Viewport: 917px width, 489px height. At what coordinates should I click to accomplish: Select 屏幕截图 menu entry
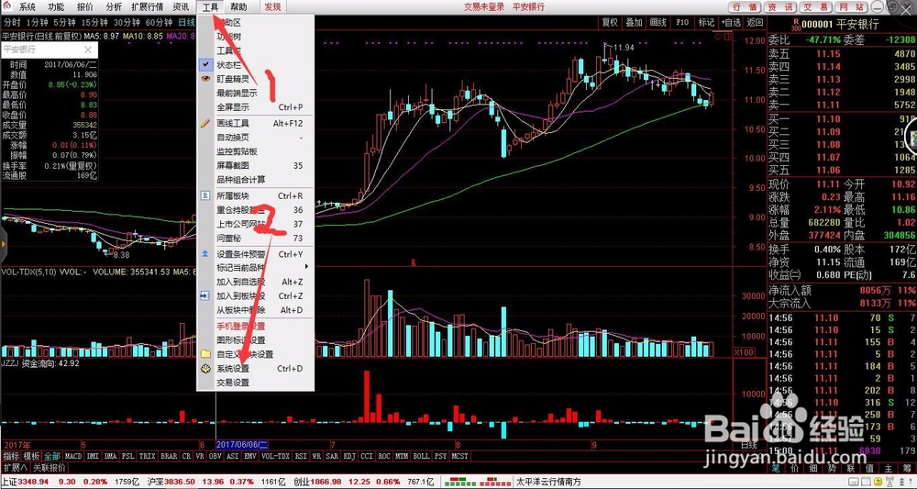click(256, 165)
